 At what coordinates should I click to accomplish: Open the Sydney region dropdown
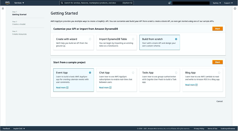point(217,3)
